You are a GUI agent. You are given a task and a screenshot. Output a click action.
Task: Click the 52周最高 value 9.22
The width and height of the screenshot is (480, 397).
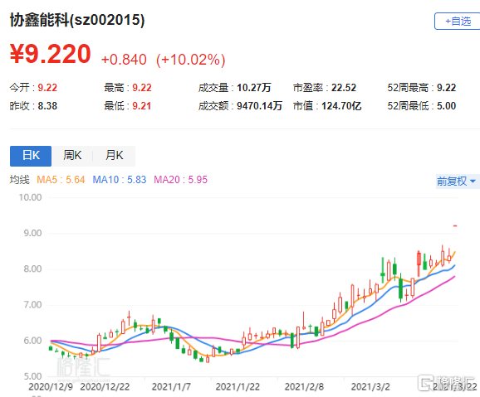click(x=446, y=88)
